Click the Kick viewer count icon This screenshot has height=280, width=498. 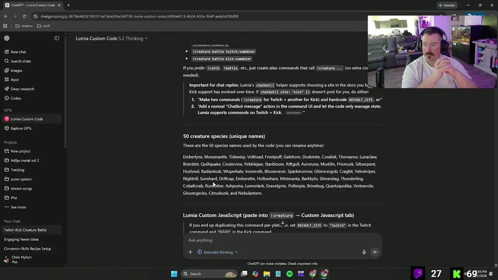tap(457, 274)
